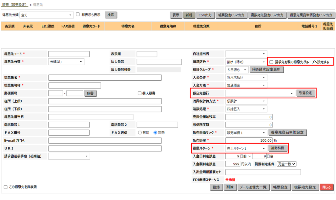The width and height of the screenshot is (336, 200).
Task: Focus the 得意先担当者 input field
Action: tap(91, 117)
